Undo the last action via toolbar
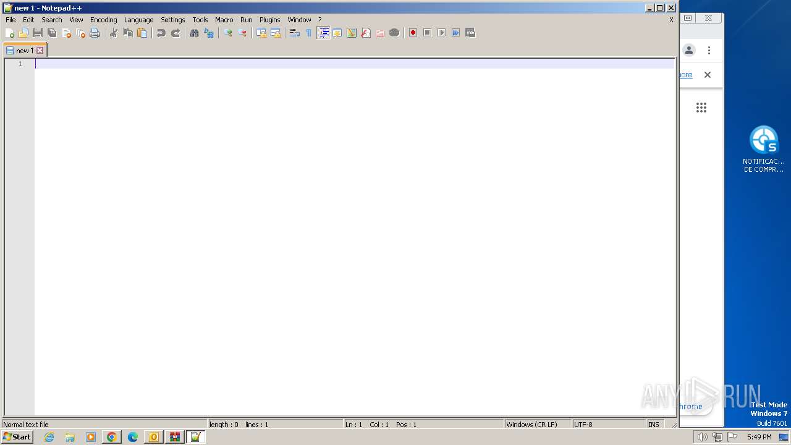791x445 pixels. click(161, 33)
